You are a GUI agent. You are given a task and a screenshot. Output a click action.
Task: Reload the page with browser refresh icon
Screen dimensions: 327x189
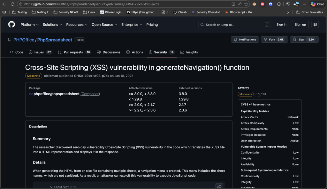tap(12, 4)
